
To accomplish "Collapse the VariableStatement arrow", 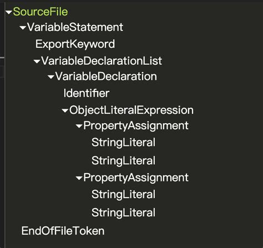I will point(23,28).
